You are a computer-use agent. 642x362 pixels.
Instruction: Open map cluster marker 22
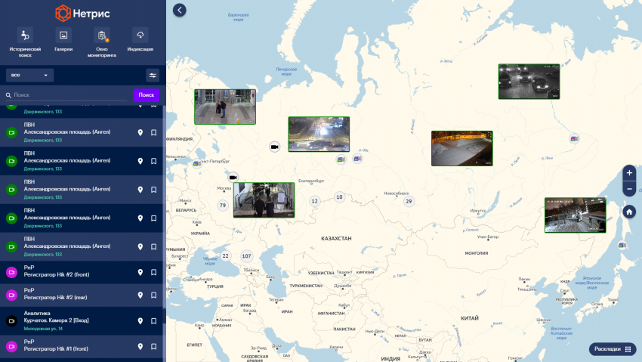[225, 256]
